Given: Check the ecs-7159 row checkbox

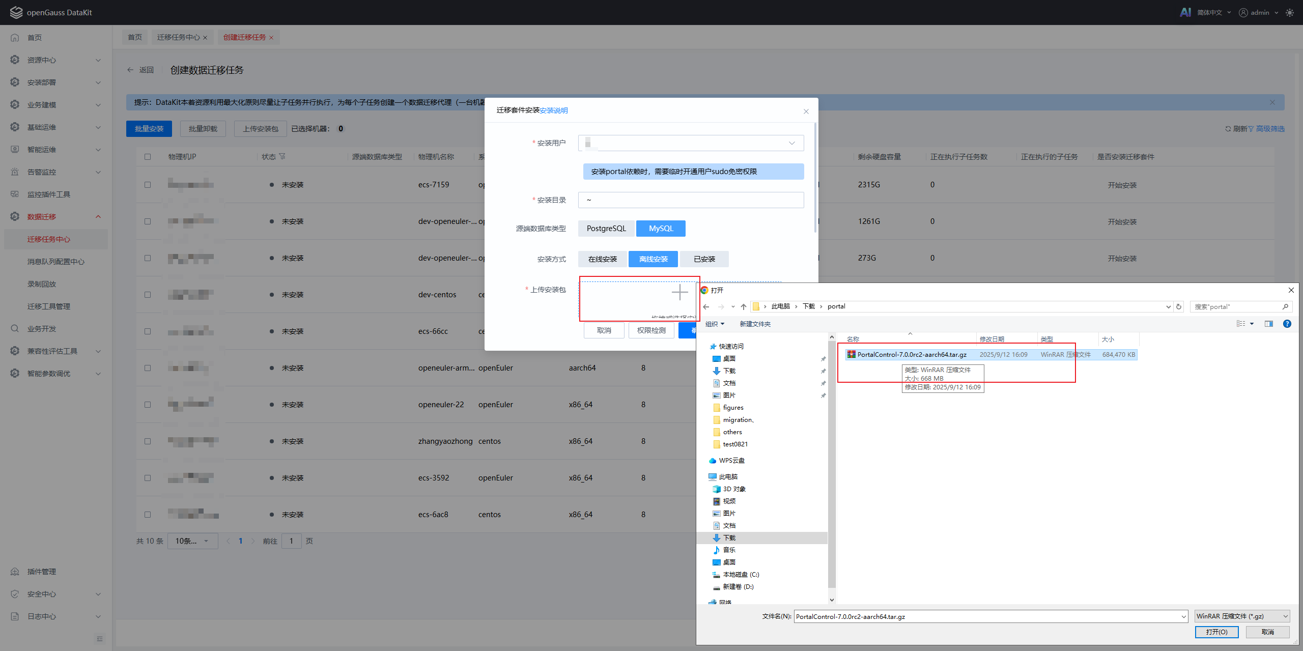Looking at the screenshot, I should pyautogui.click(x=148, y=185).
